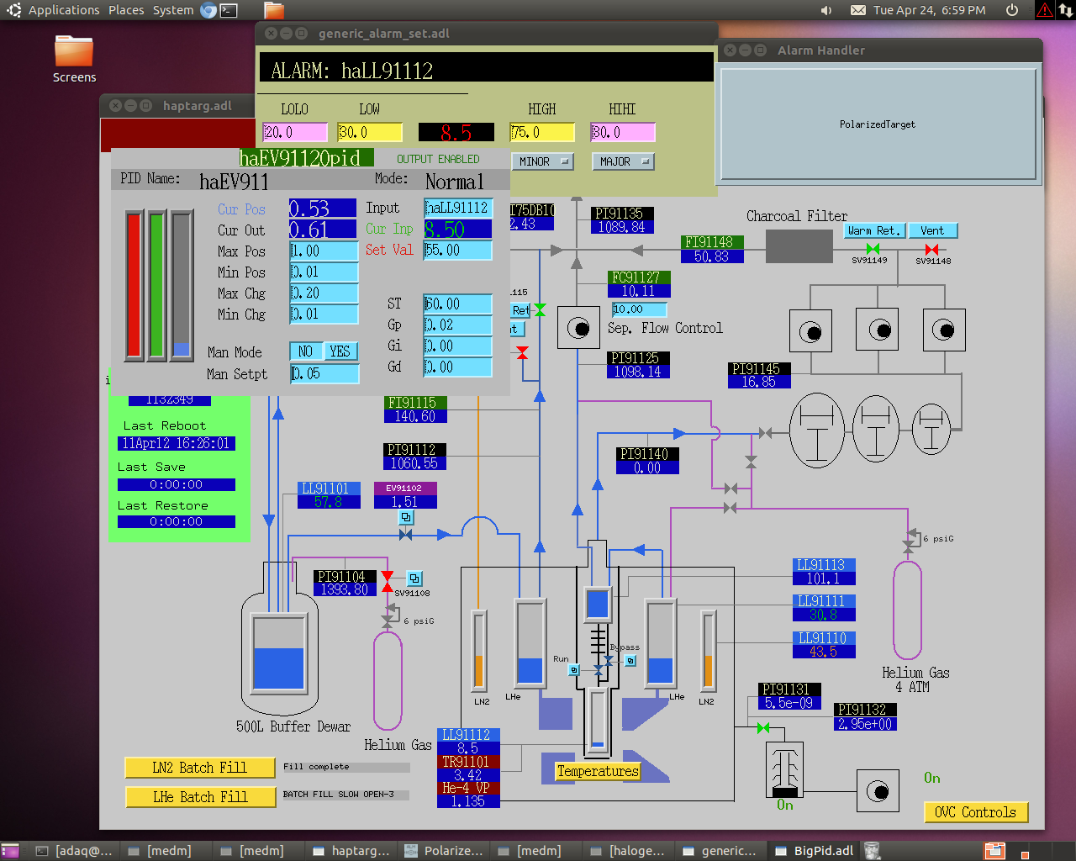This screenshot has height=861, width=1076.
Task: Click the LL91113 reading 101.1
Action: pyautogui.click(x=824, y=578)
